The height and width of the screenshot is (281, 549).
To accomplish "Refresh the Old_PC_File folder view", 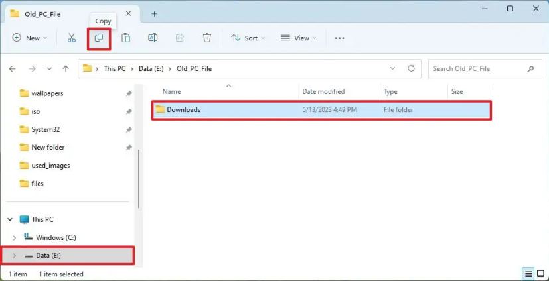I will pos(412,68).
